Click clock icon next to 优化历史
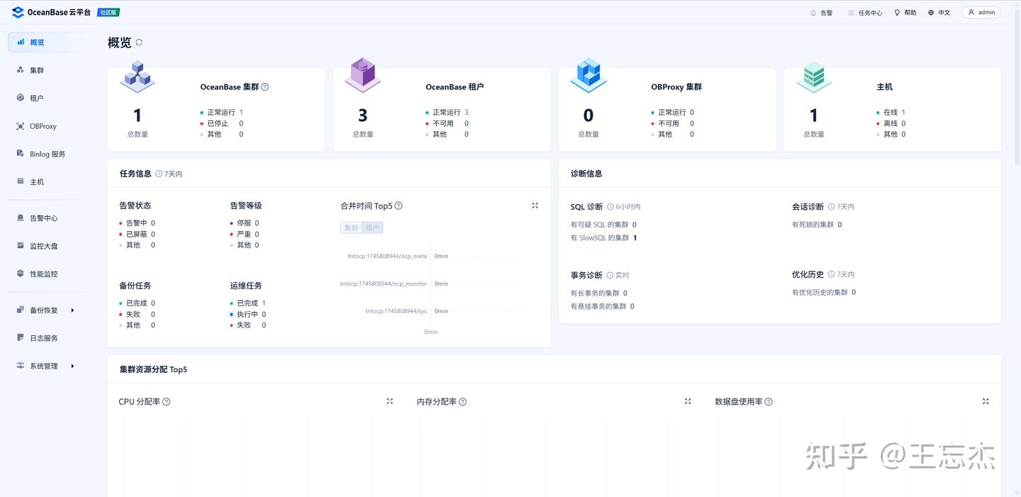The height and width of the screenshot is (497, 1021). 832,274
